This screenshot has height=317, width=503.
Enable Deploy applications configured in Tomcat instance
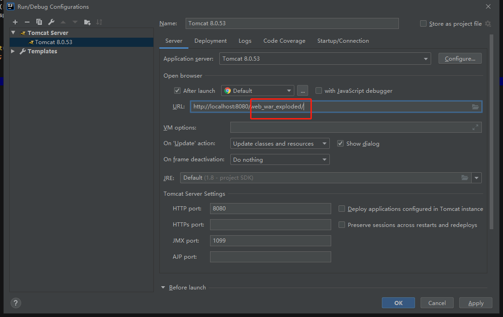click(x=342, y=209)
